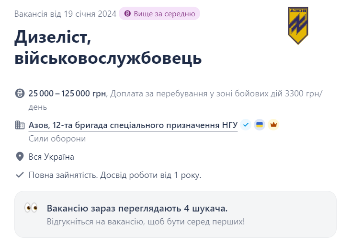
Task: Click the Ukrainian flag badge
Action: 260,125
